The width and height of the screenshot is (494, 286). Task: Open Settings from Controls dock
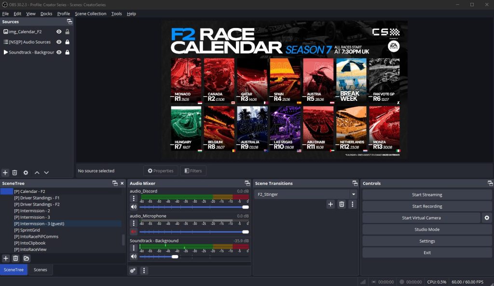(x=427, y=241)
